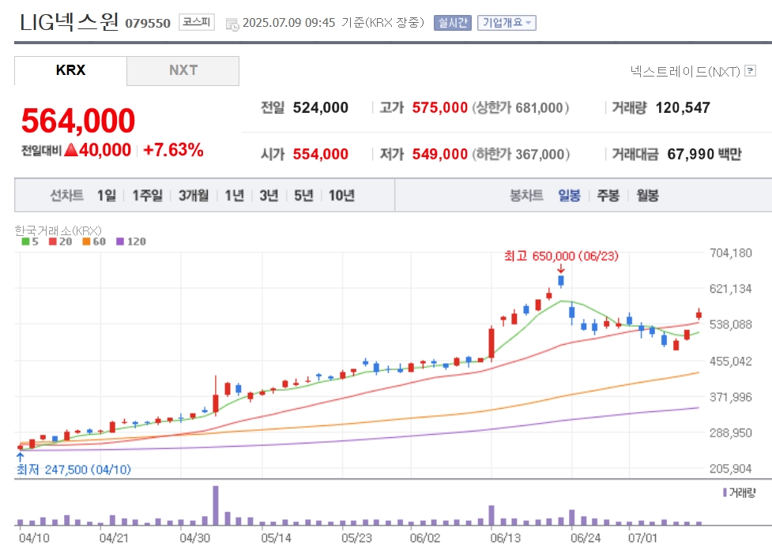The height and width of the screenshot is (554, 772).
Task: Click the previous close value 524,000
Action: (x=321, y=107)
